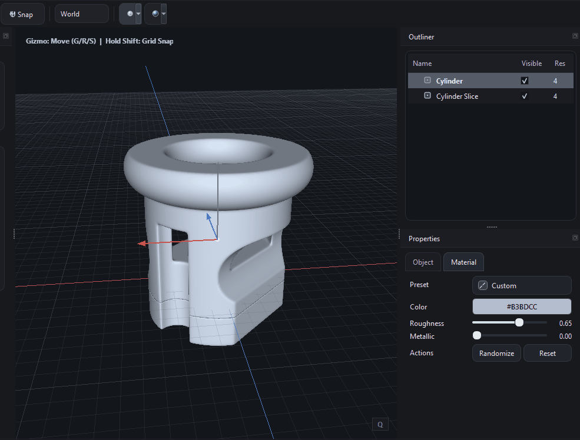Switch to the Object tab

pyautogui.click(x=423, y=262)
